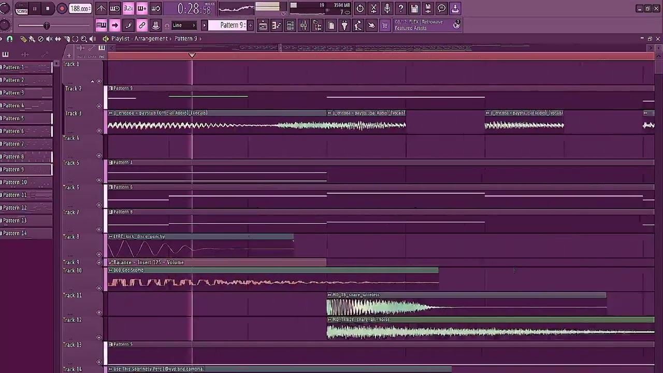Toggle blend recording overdub icon
The width and height of the screenshot is (663, 373).
tap(141, 8)
